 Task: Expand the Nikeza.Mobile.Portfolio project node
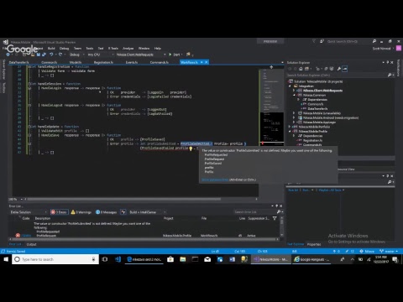290,127
